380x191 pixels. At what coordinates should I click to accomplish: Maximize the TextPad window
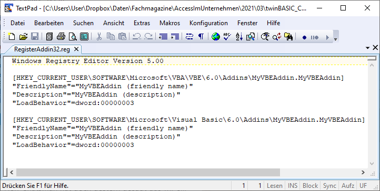343,8
